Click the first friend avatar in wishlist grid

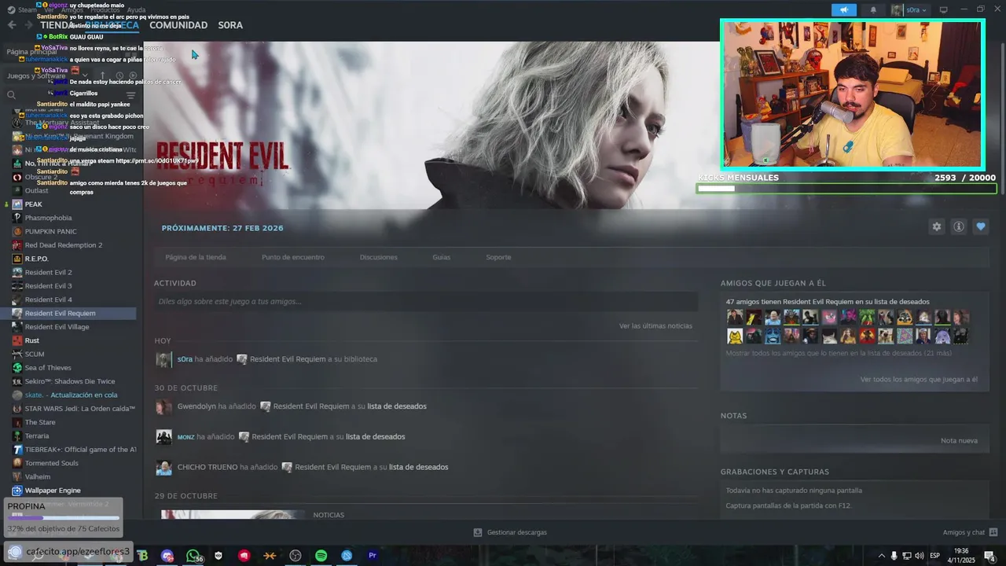pos(735,317)
